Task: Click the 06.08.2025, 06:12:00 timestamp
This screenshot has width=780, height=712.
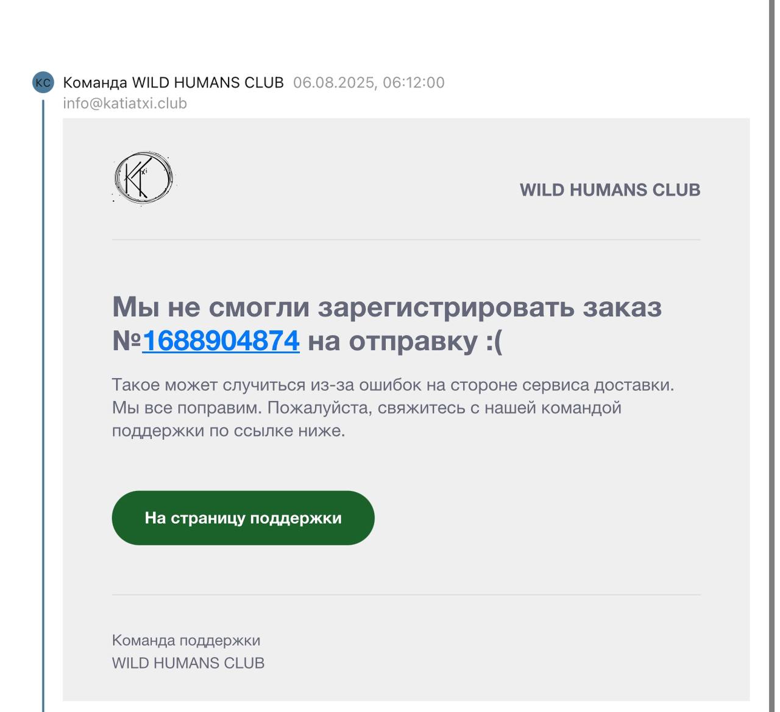Action: click(369, 83)
